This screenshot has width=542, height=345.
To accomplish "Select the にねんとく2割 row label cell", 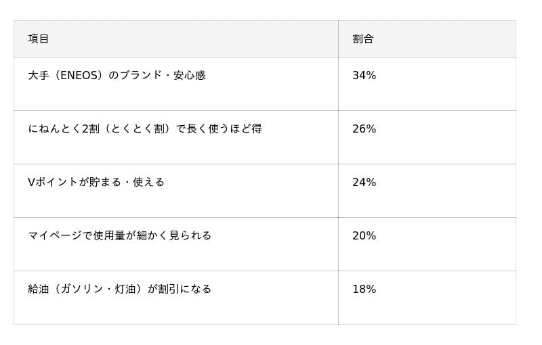I will (144, 129).
